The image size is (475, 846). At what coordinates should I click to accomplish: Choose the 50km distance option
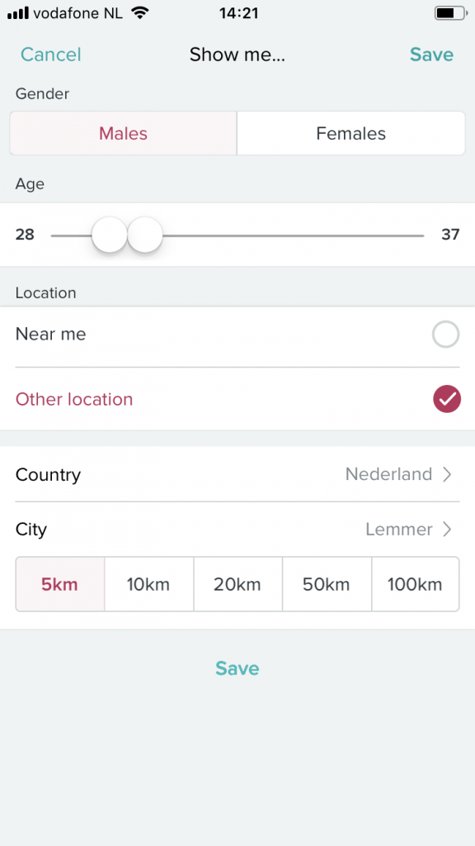click(x=327, y=584)
